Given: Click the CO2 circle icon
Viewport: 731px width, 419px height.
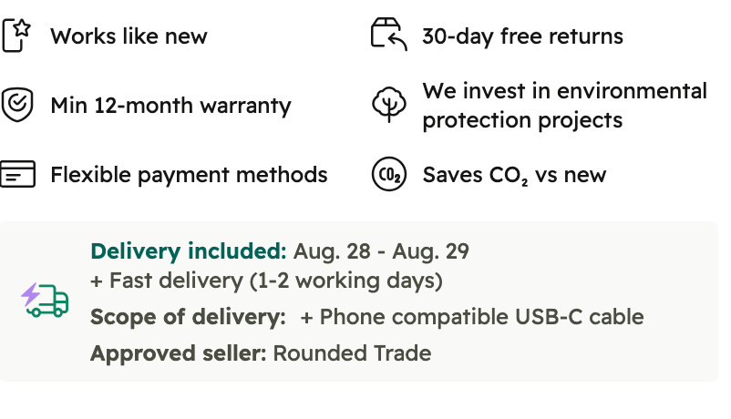Looking at the screenshot, I should click(389, 174).
